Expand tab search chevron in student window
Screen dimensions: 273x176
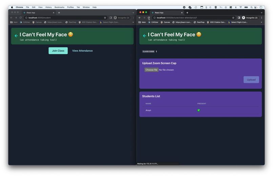(x=133, y=13)
